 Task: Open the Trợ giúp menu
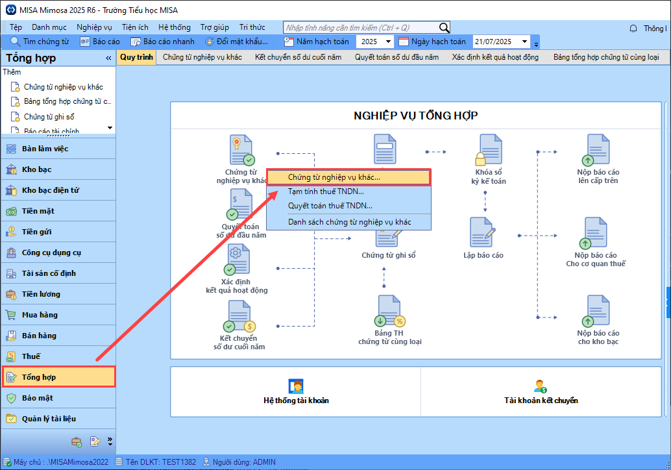[215, 27]
